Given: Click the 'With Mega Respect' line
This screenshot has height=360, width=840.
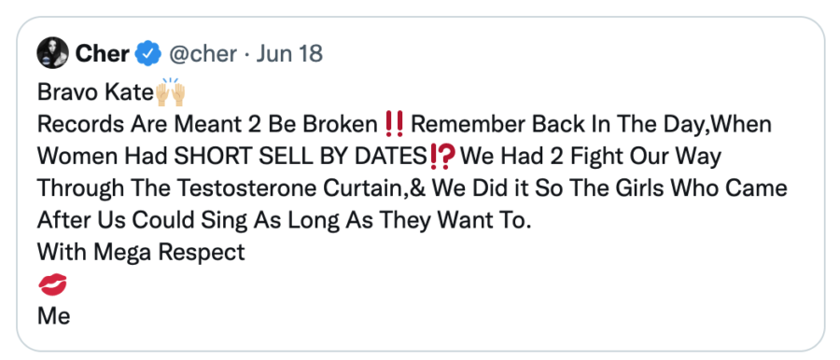Looking at the screenshot, I should coord(141,253).
